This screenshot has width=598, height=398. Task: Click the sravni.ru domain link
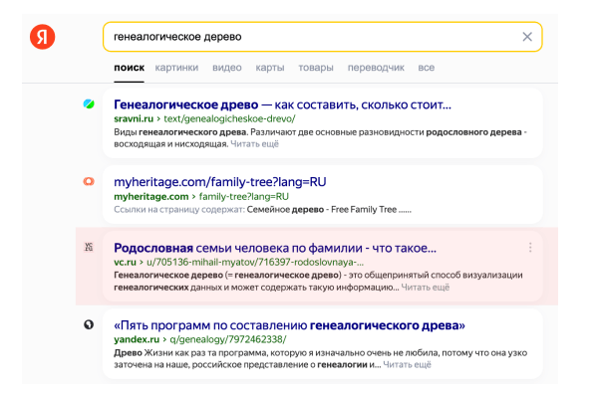[134, 118]
